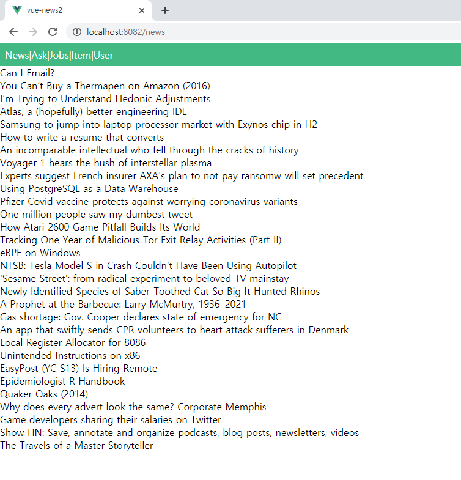Select the Samsung Exynos laptop processor headline
This screenshot has width=461, height=480.
[158, 125]
